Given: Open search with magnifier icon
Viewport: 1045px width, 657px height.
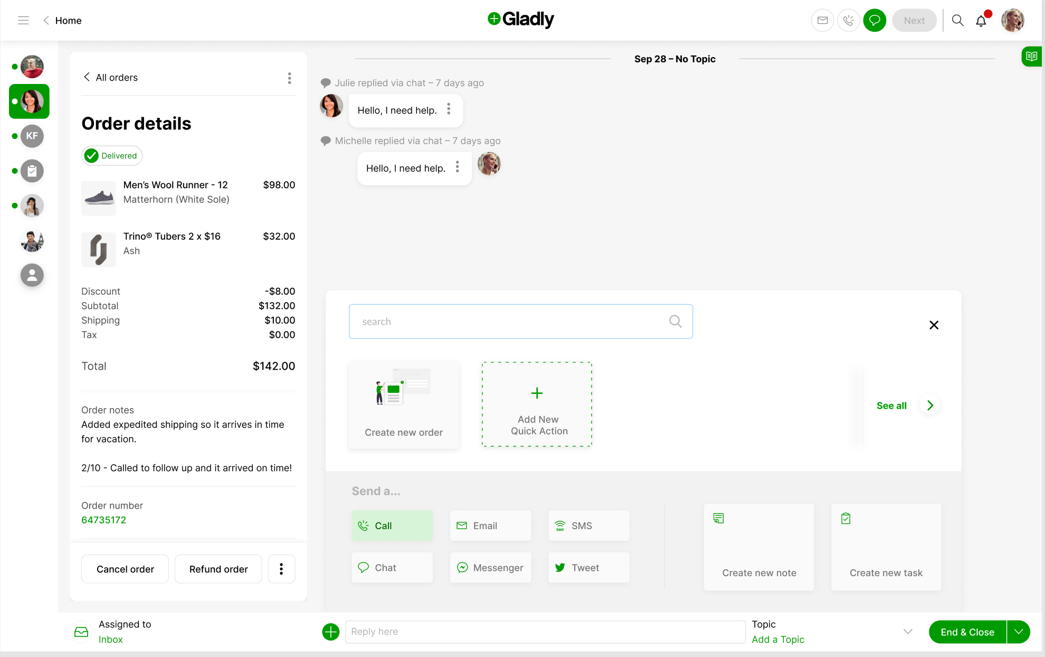Looking at the screenshot, I should coord(957,21).
